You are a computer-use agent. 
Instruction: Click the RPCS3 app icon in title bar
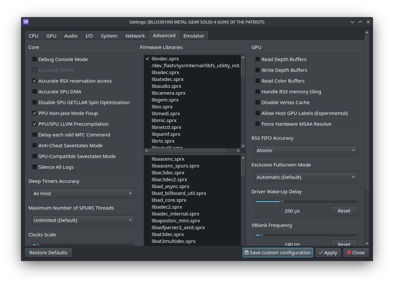(26, 22)
